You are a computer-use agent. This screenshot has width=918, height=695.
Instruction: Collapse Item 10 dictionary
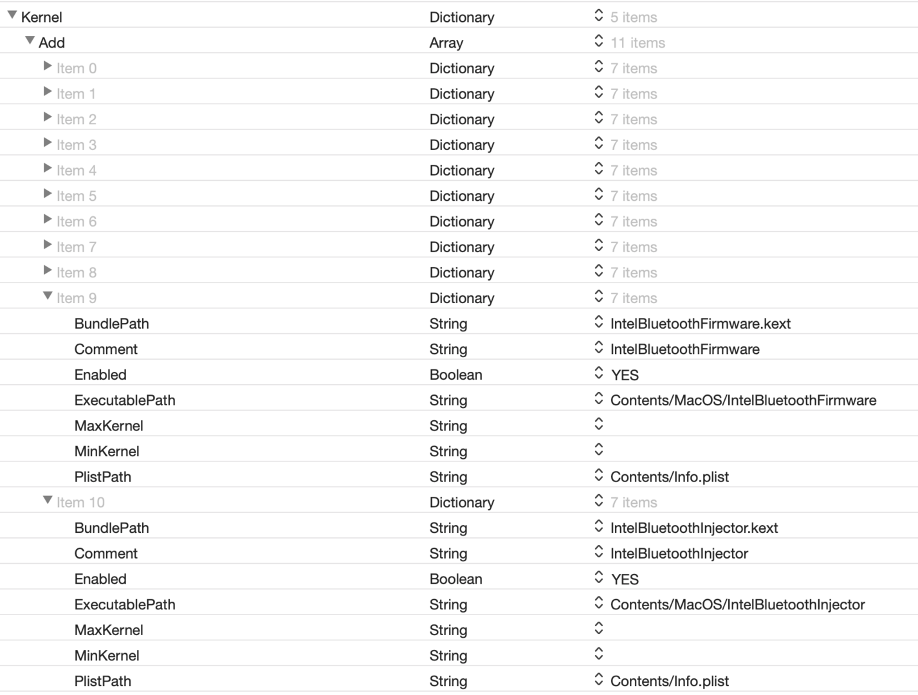(48, 500)
